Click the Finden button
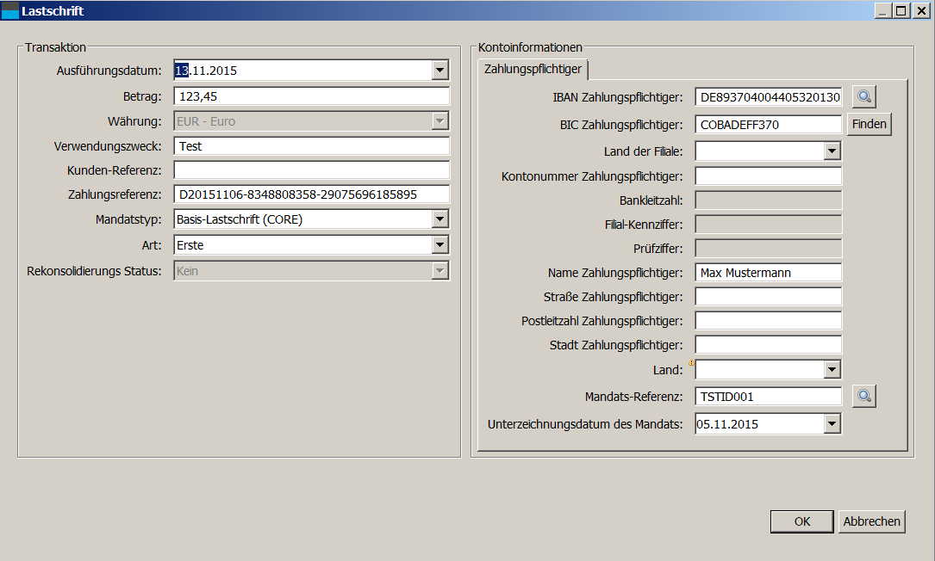 (869, 124)
